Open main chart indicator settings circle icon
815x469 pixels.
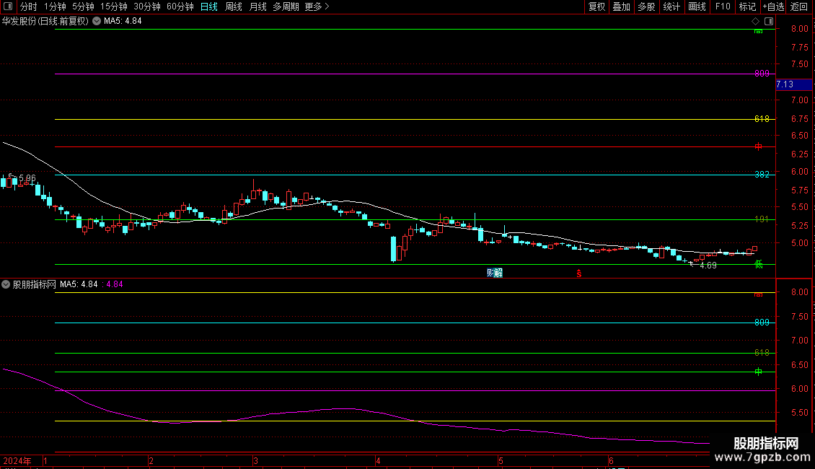pos(97,21)
